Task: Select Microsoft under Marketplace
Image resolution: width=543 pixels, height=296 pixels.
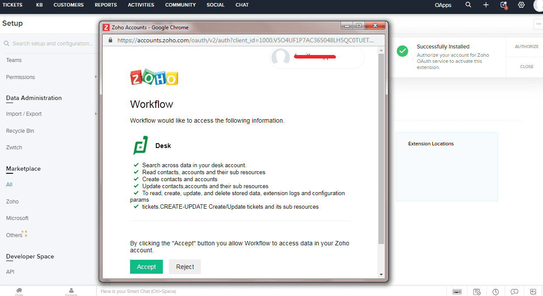Action: 17,218
